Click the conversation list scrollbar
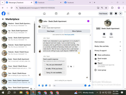Image resolution: width=126 pixels, height=95 pixels. click(x=35, y=38)
